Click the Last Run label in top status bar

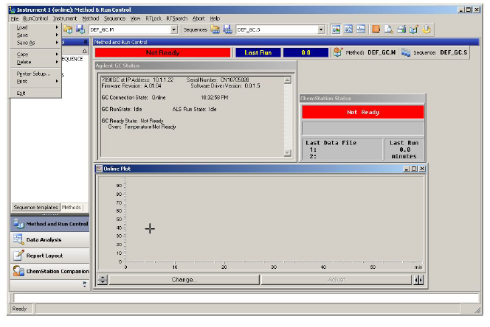(x=258, y=52)
